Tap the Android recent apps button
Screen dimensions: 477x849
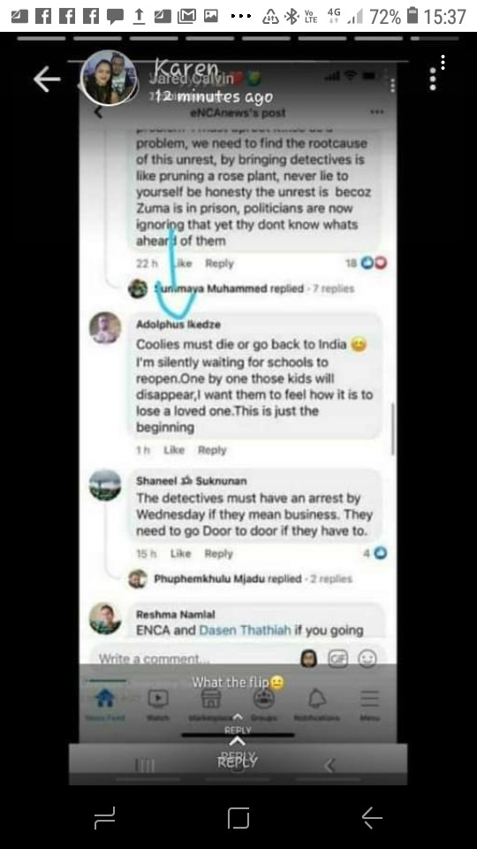point(104,817)
